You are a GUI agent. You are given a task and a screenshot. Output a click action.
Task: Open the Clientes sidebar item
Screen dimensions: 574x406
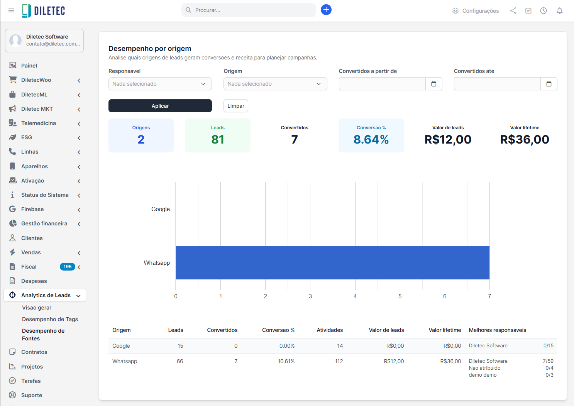coord(32,238)
